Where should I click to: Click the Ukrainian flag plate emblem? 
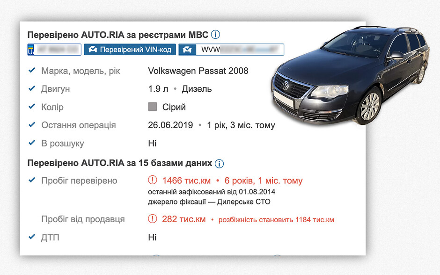coord(31,50)
